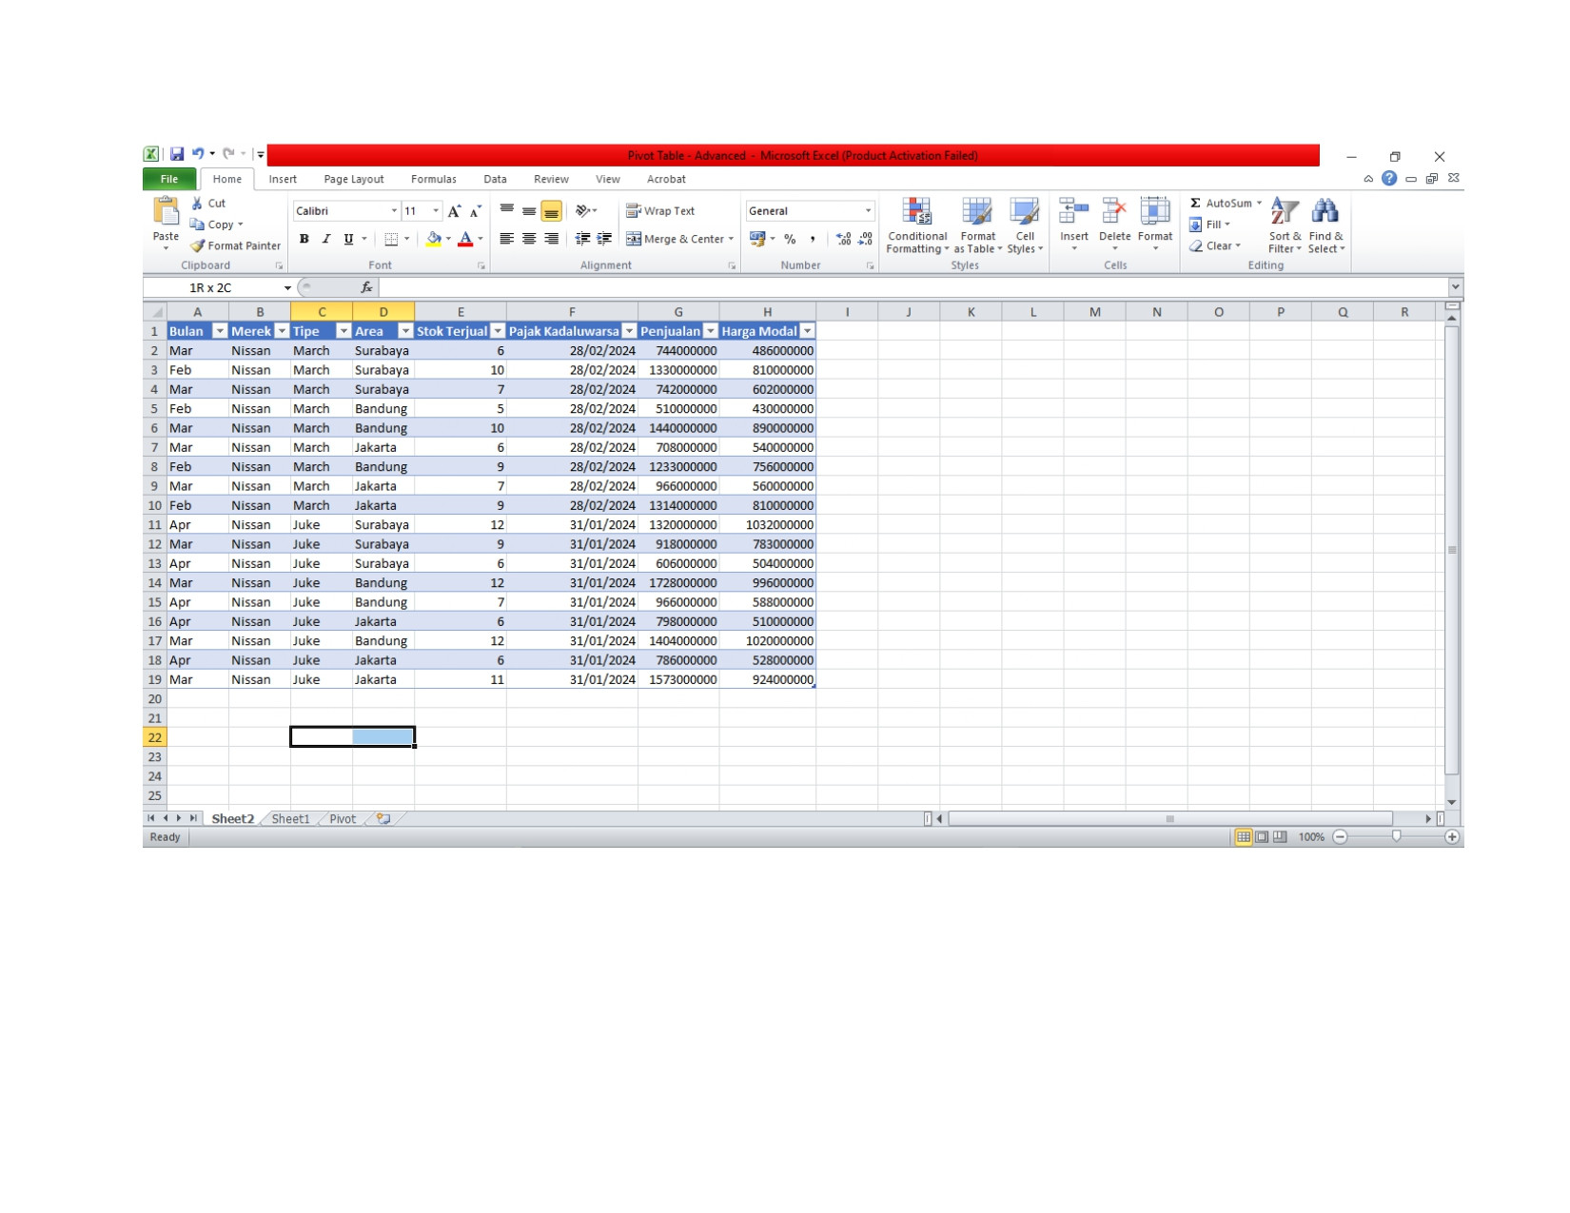Apply the yellow Fill Color bucket
This screenshot has height=1213, width=1570.
[x=434, y=239]
